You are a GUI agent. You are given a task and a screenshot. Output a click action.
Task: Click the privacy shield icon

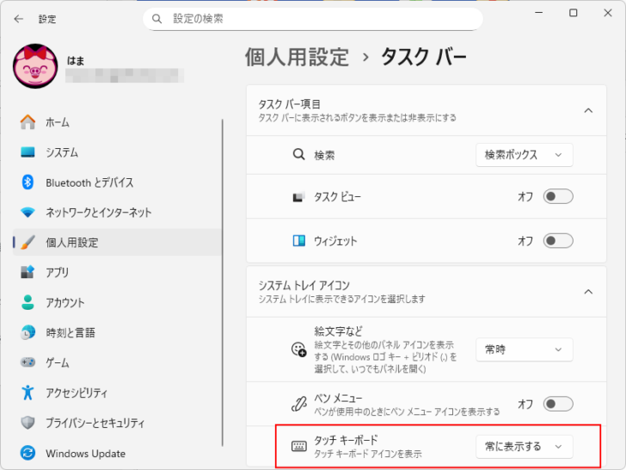click(28, 423)
